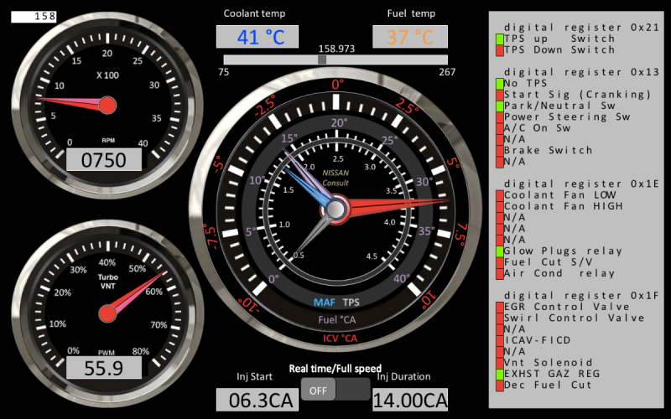The width and height of the screenshot is (671, 419).
Task: Click the No TPS green indicator
Action: pyautogui.click(x=500, y=84)
